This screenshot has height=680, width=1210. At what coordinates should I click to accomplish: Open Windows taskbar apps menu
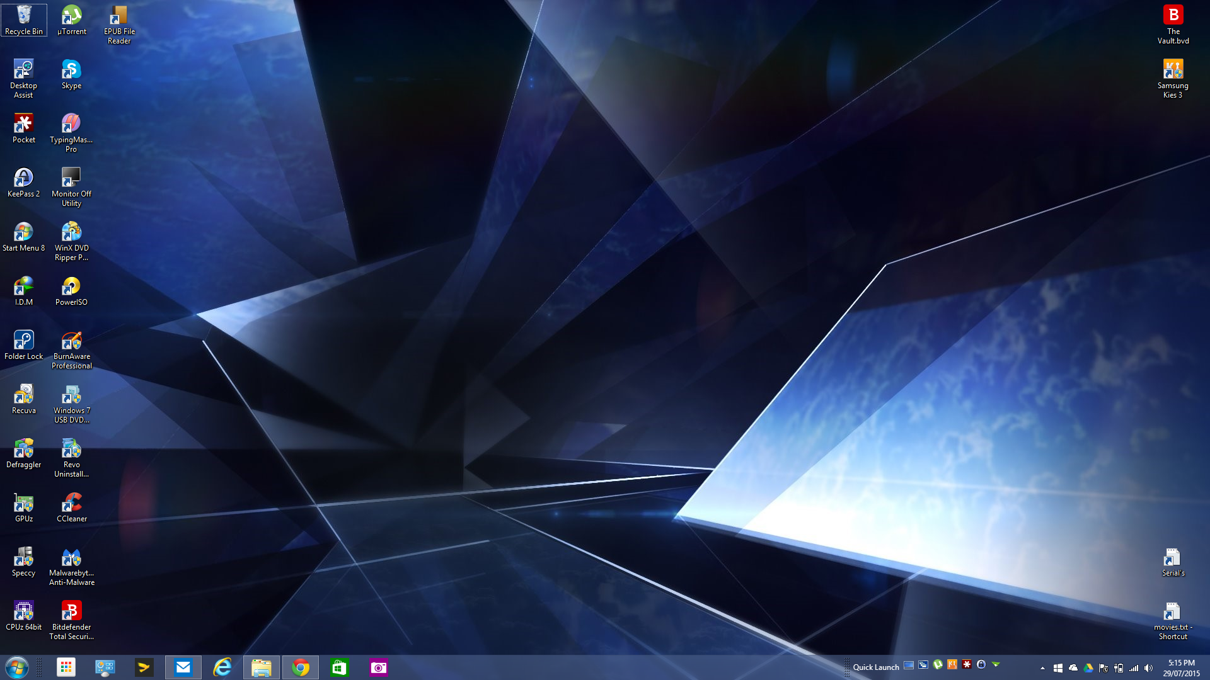tap(64, 667)
